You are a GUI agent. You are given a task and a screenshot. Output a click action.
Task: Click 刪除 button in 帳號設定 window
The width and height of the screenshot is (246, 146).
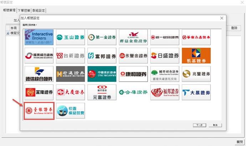click(x=234, y=28)
